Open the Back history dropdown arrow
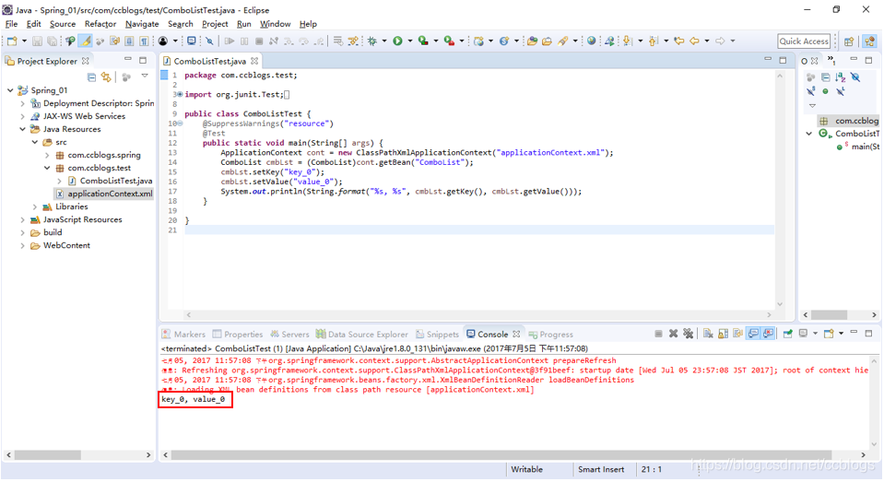 point(706,41)
